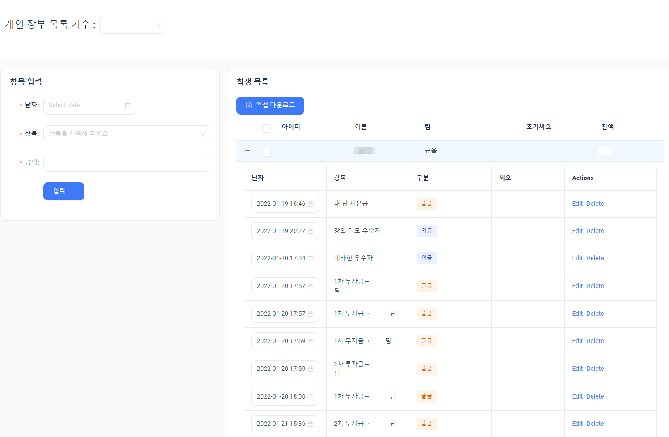Click the 아이디 column header
The width and height of the screenshot is (669, 437).
[x=291, y=127]
